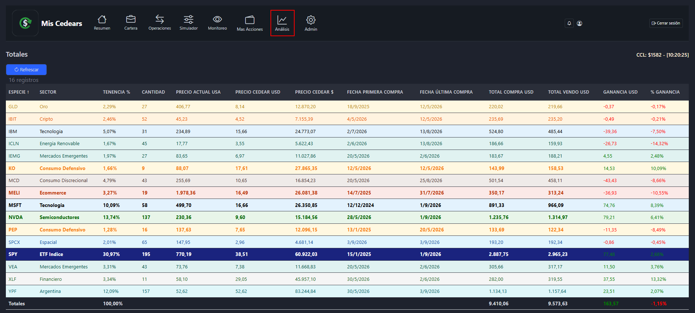Click the Financiero sector cell

51,279
